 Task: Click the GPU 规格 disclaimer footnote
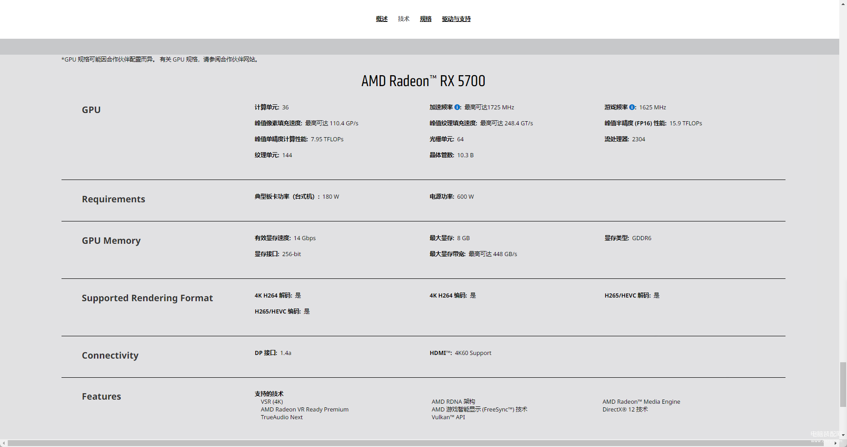click(x=161, y=59)
